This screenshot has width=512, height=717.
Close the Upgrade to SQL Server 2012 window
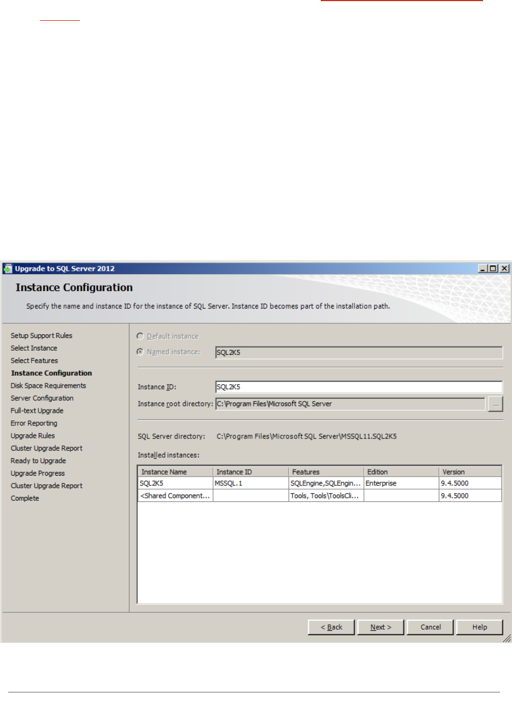point(504,268)
